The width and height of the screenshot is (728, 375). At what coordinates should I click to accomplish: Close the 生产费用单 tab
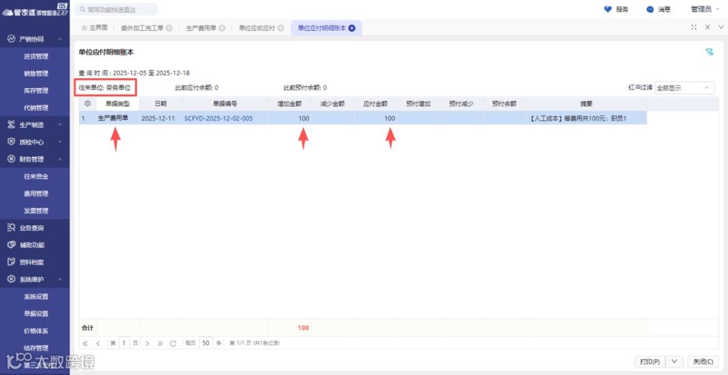pos(222,28)
